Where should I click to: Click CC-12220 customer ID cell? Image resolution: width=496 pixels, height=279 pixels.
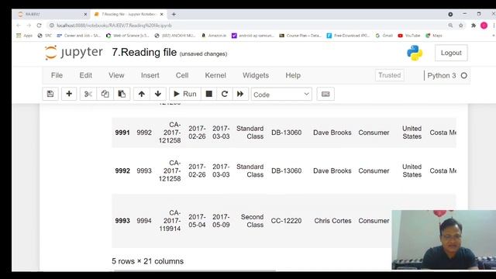(286, 221)
